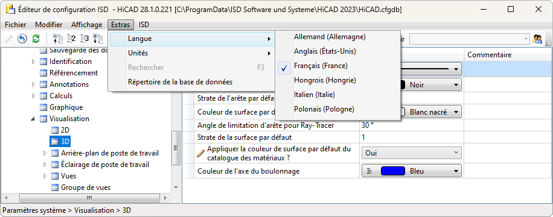The width and height of the screenshot is (553, 217).
Task: Expand Éclairage de poste de travail node
Action: click(45, 165)
